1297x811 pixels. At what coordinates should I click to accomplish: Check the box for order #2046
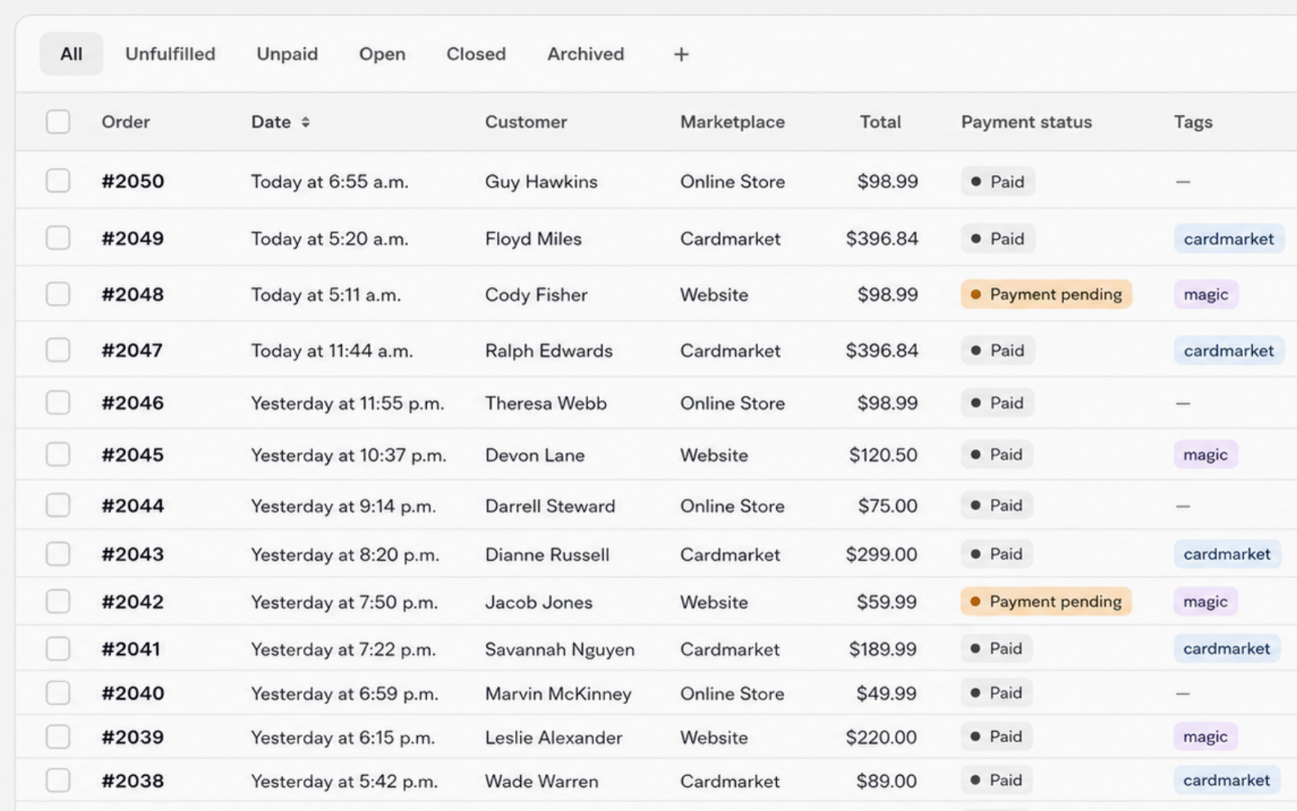[58, 402]
